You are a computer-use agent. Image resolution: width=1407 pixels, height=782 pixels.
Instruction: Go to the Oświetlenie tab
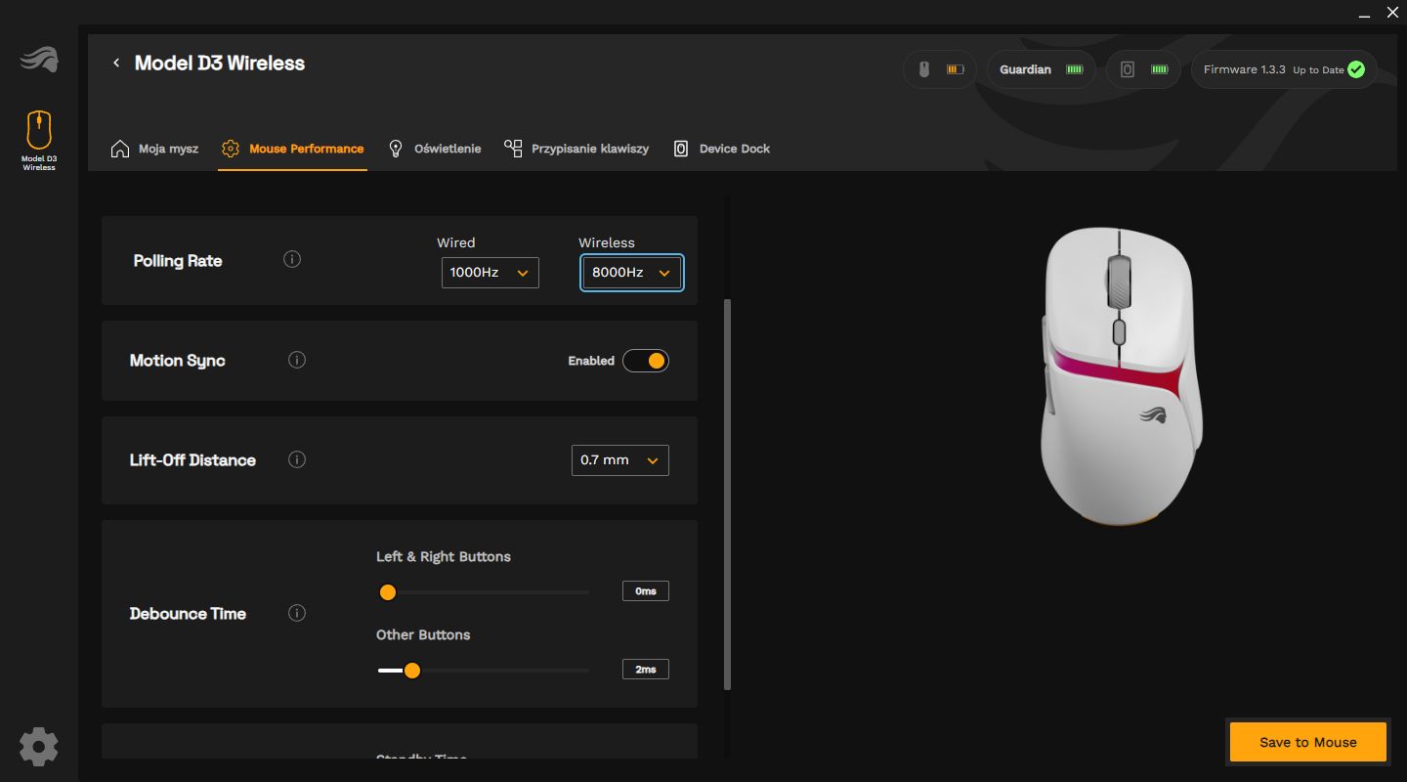click(435, 149)
